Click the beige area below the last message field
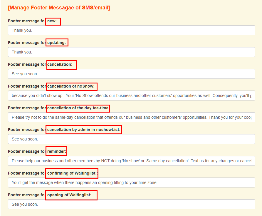Viewport: 262px width, 216px height. (131, 213)
